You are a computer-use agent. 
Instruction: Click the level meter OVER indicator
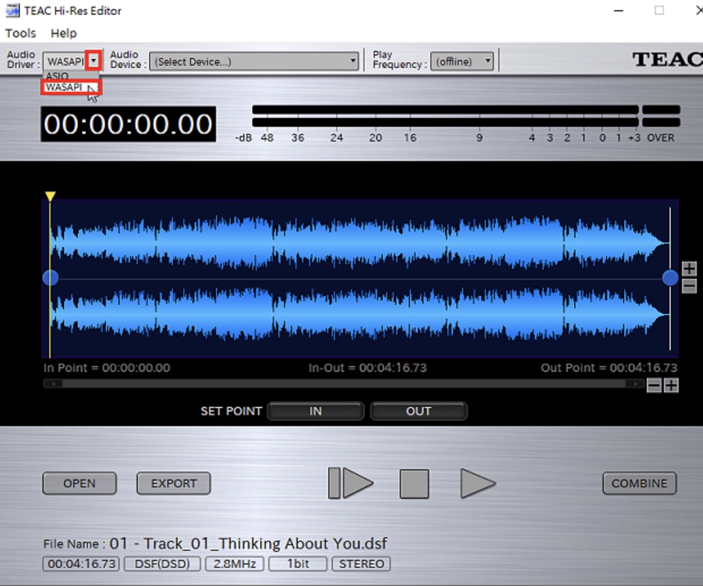(661, 138)
